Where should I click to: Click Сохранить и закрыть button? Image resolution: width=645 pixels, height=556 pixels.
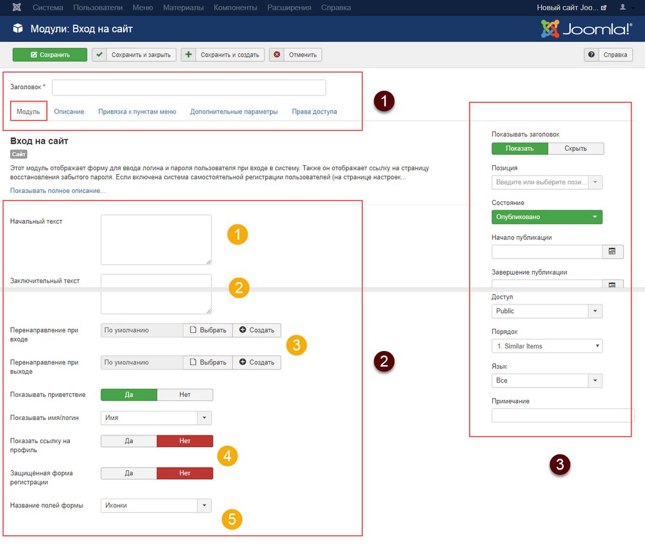pyautogui.click(x=134, y=55)
